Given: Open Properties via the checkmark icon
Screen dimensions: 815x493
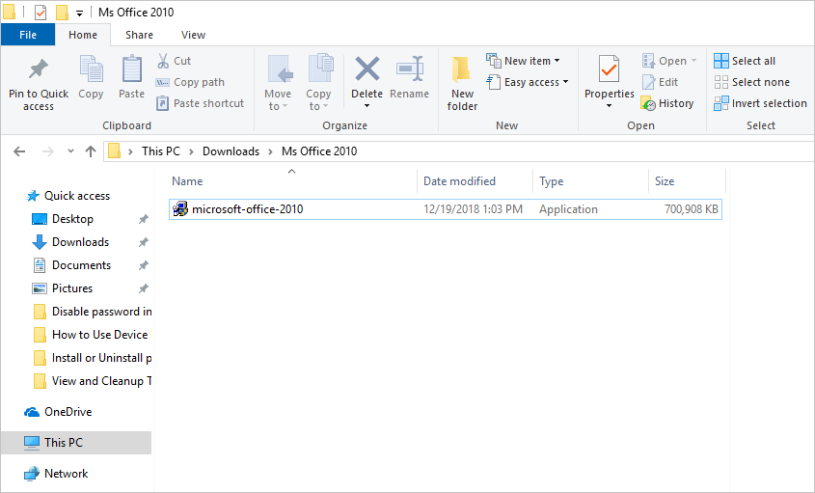Looking at the screenshot, I should coord(609,70).
